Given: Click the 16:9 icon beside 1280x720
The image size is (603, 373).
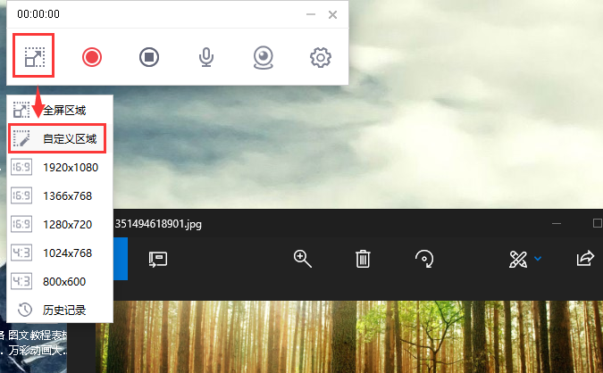Looking at the screenshot, I should click(x=21, y=224).
